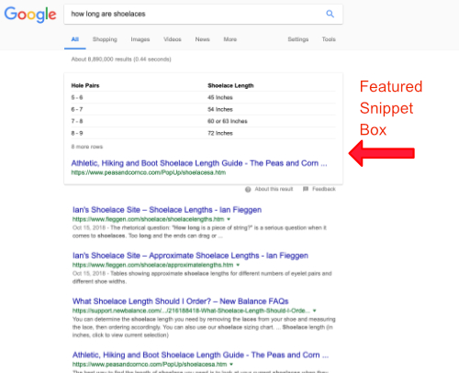Click the Feedback flag icon

(306, 189)
